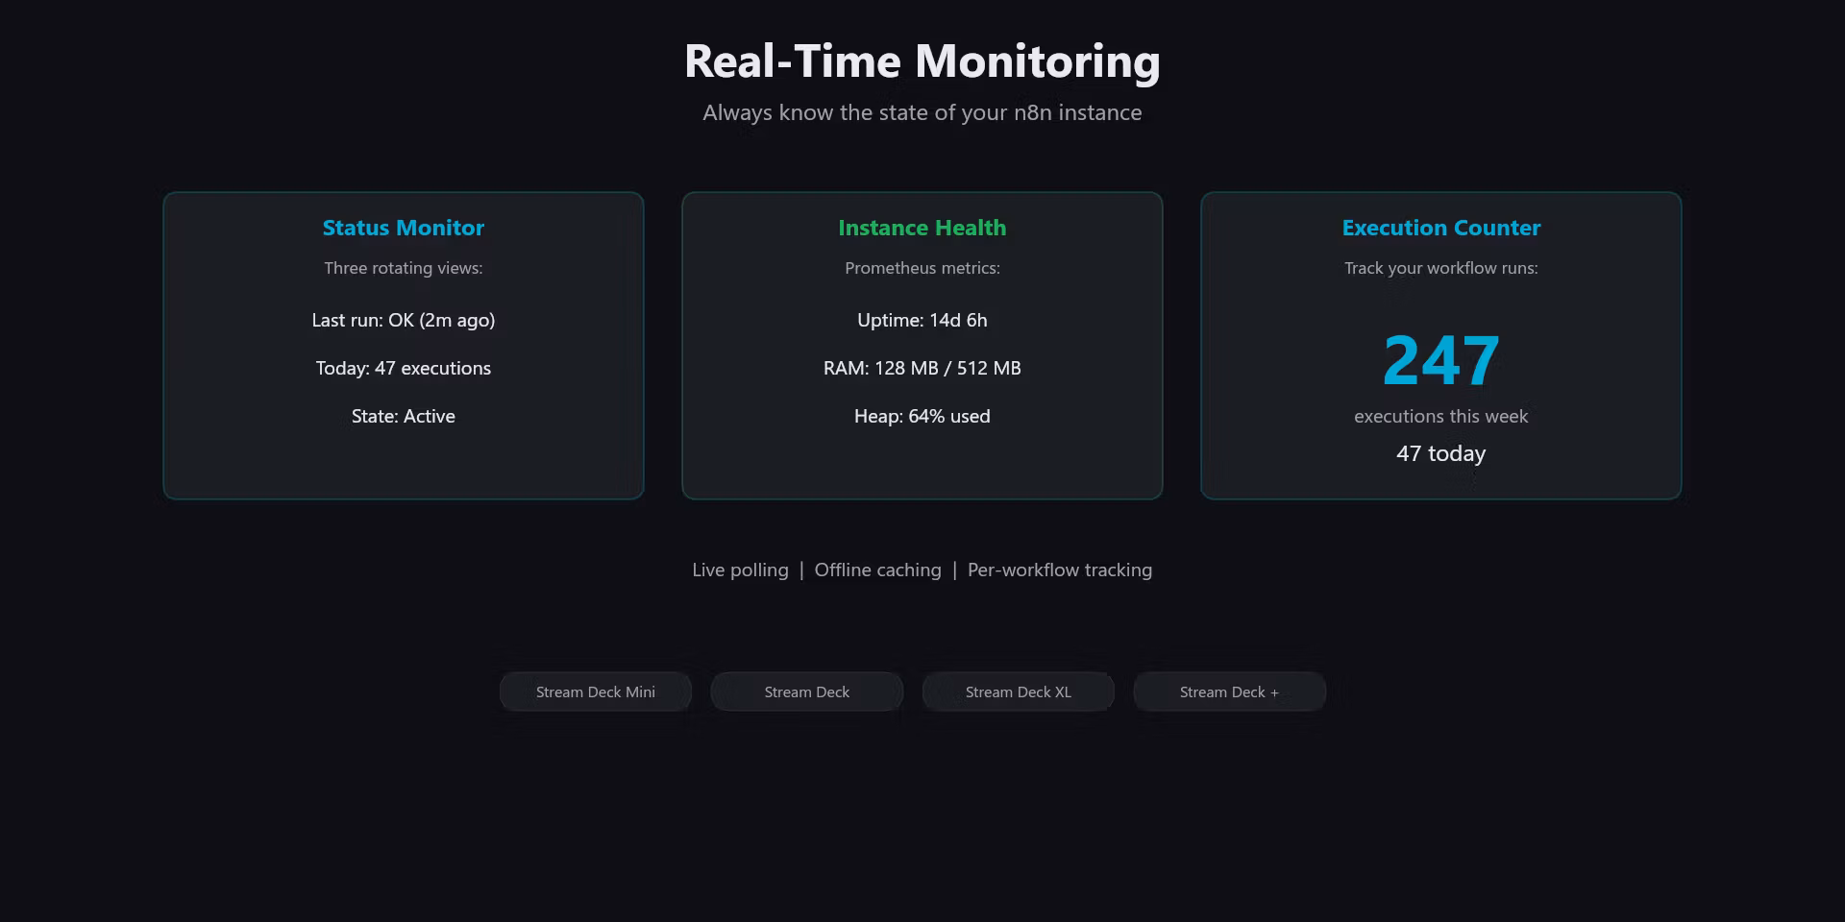This screenshot has height=922, width=1845.
Task: Click the Real-Time Monitoring main heading
Action: click(922, 61)
